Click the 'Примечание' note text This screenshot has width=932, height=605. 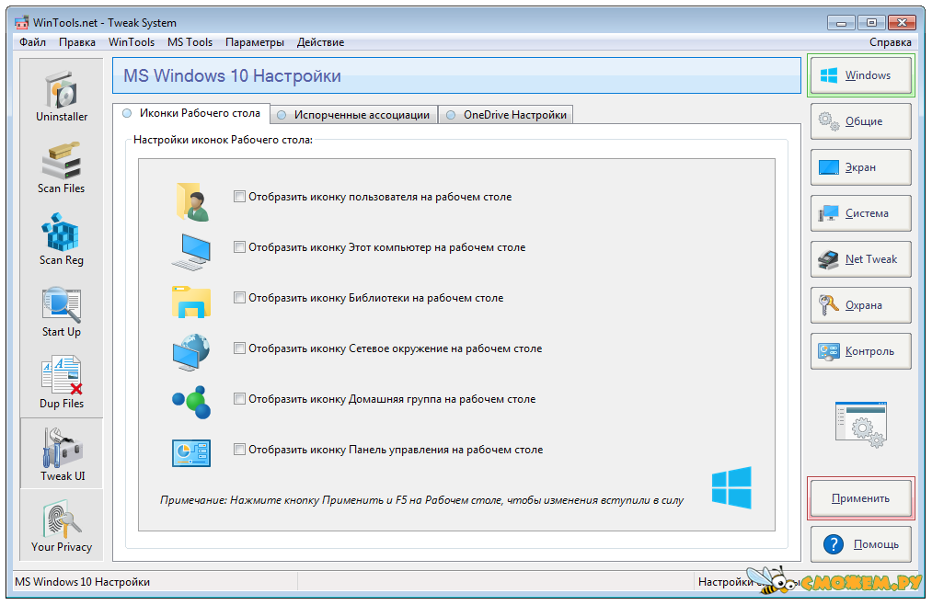tap(421, 500)
